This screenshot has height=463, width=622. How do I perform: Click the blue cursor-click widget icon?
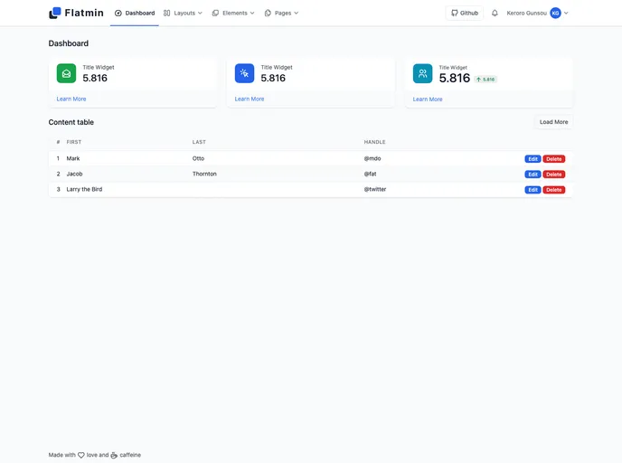[244, 73]
